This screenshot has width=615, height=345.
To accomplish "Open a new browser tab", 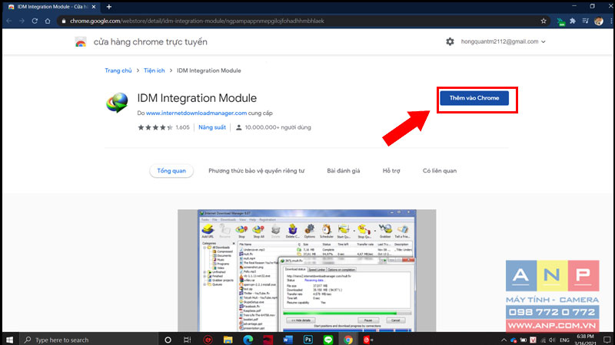I will pos(109,7).
